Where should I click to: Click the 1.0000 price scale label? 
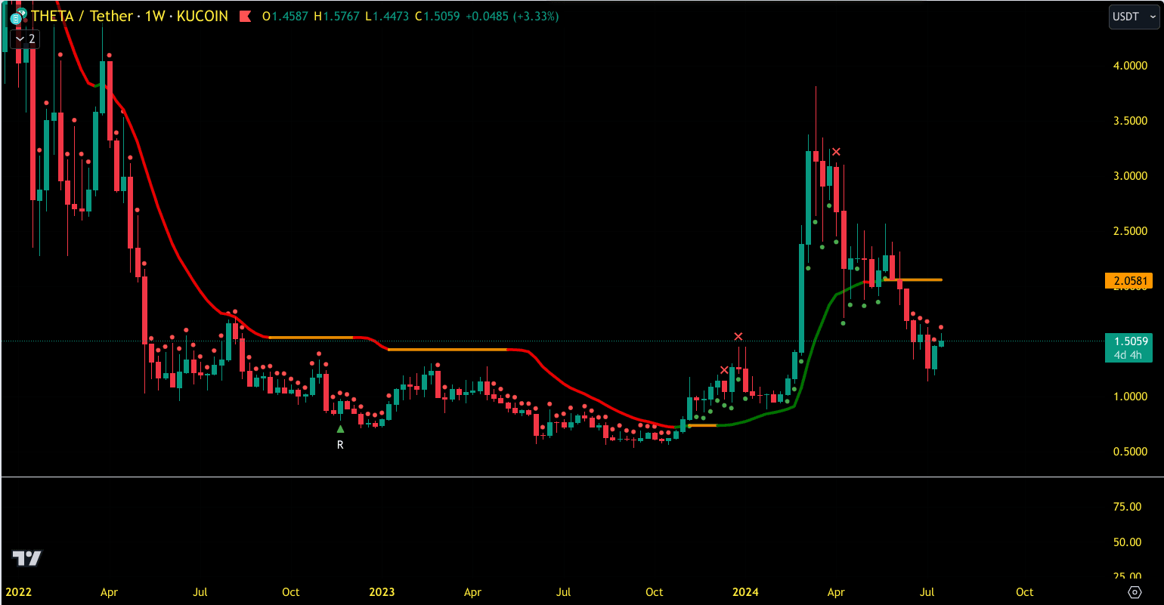[x=1130, y=397]
